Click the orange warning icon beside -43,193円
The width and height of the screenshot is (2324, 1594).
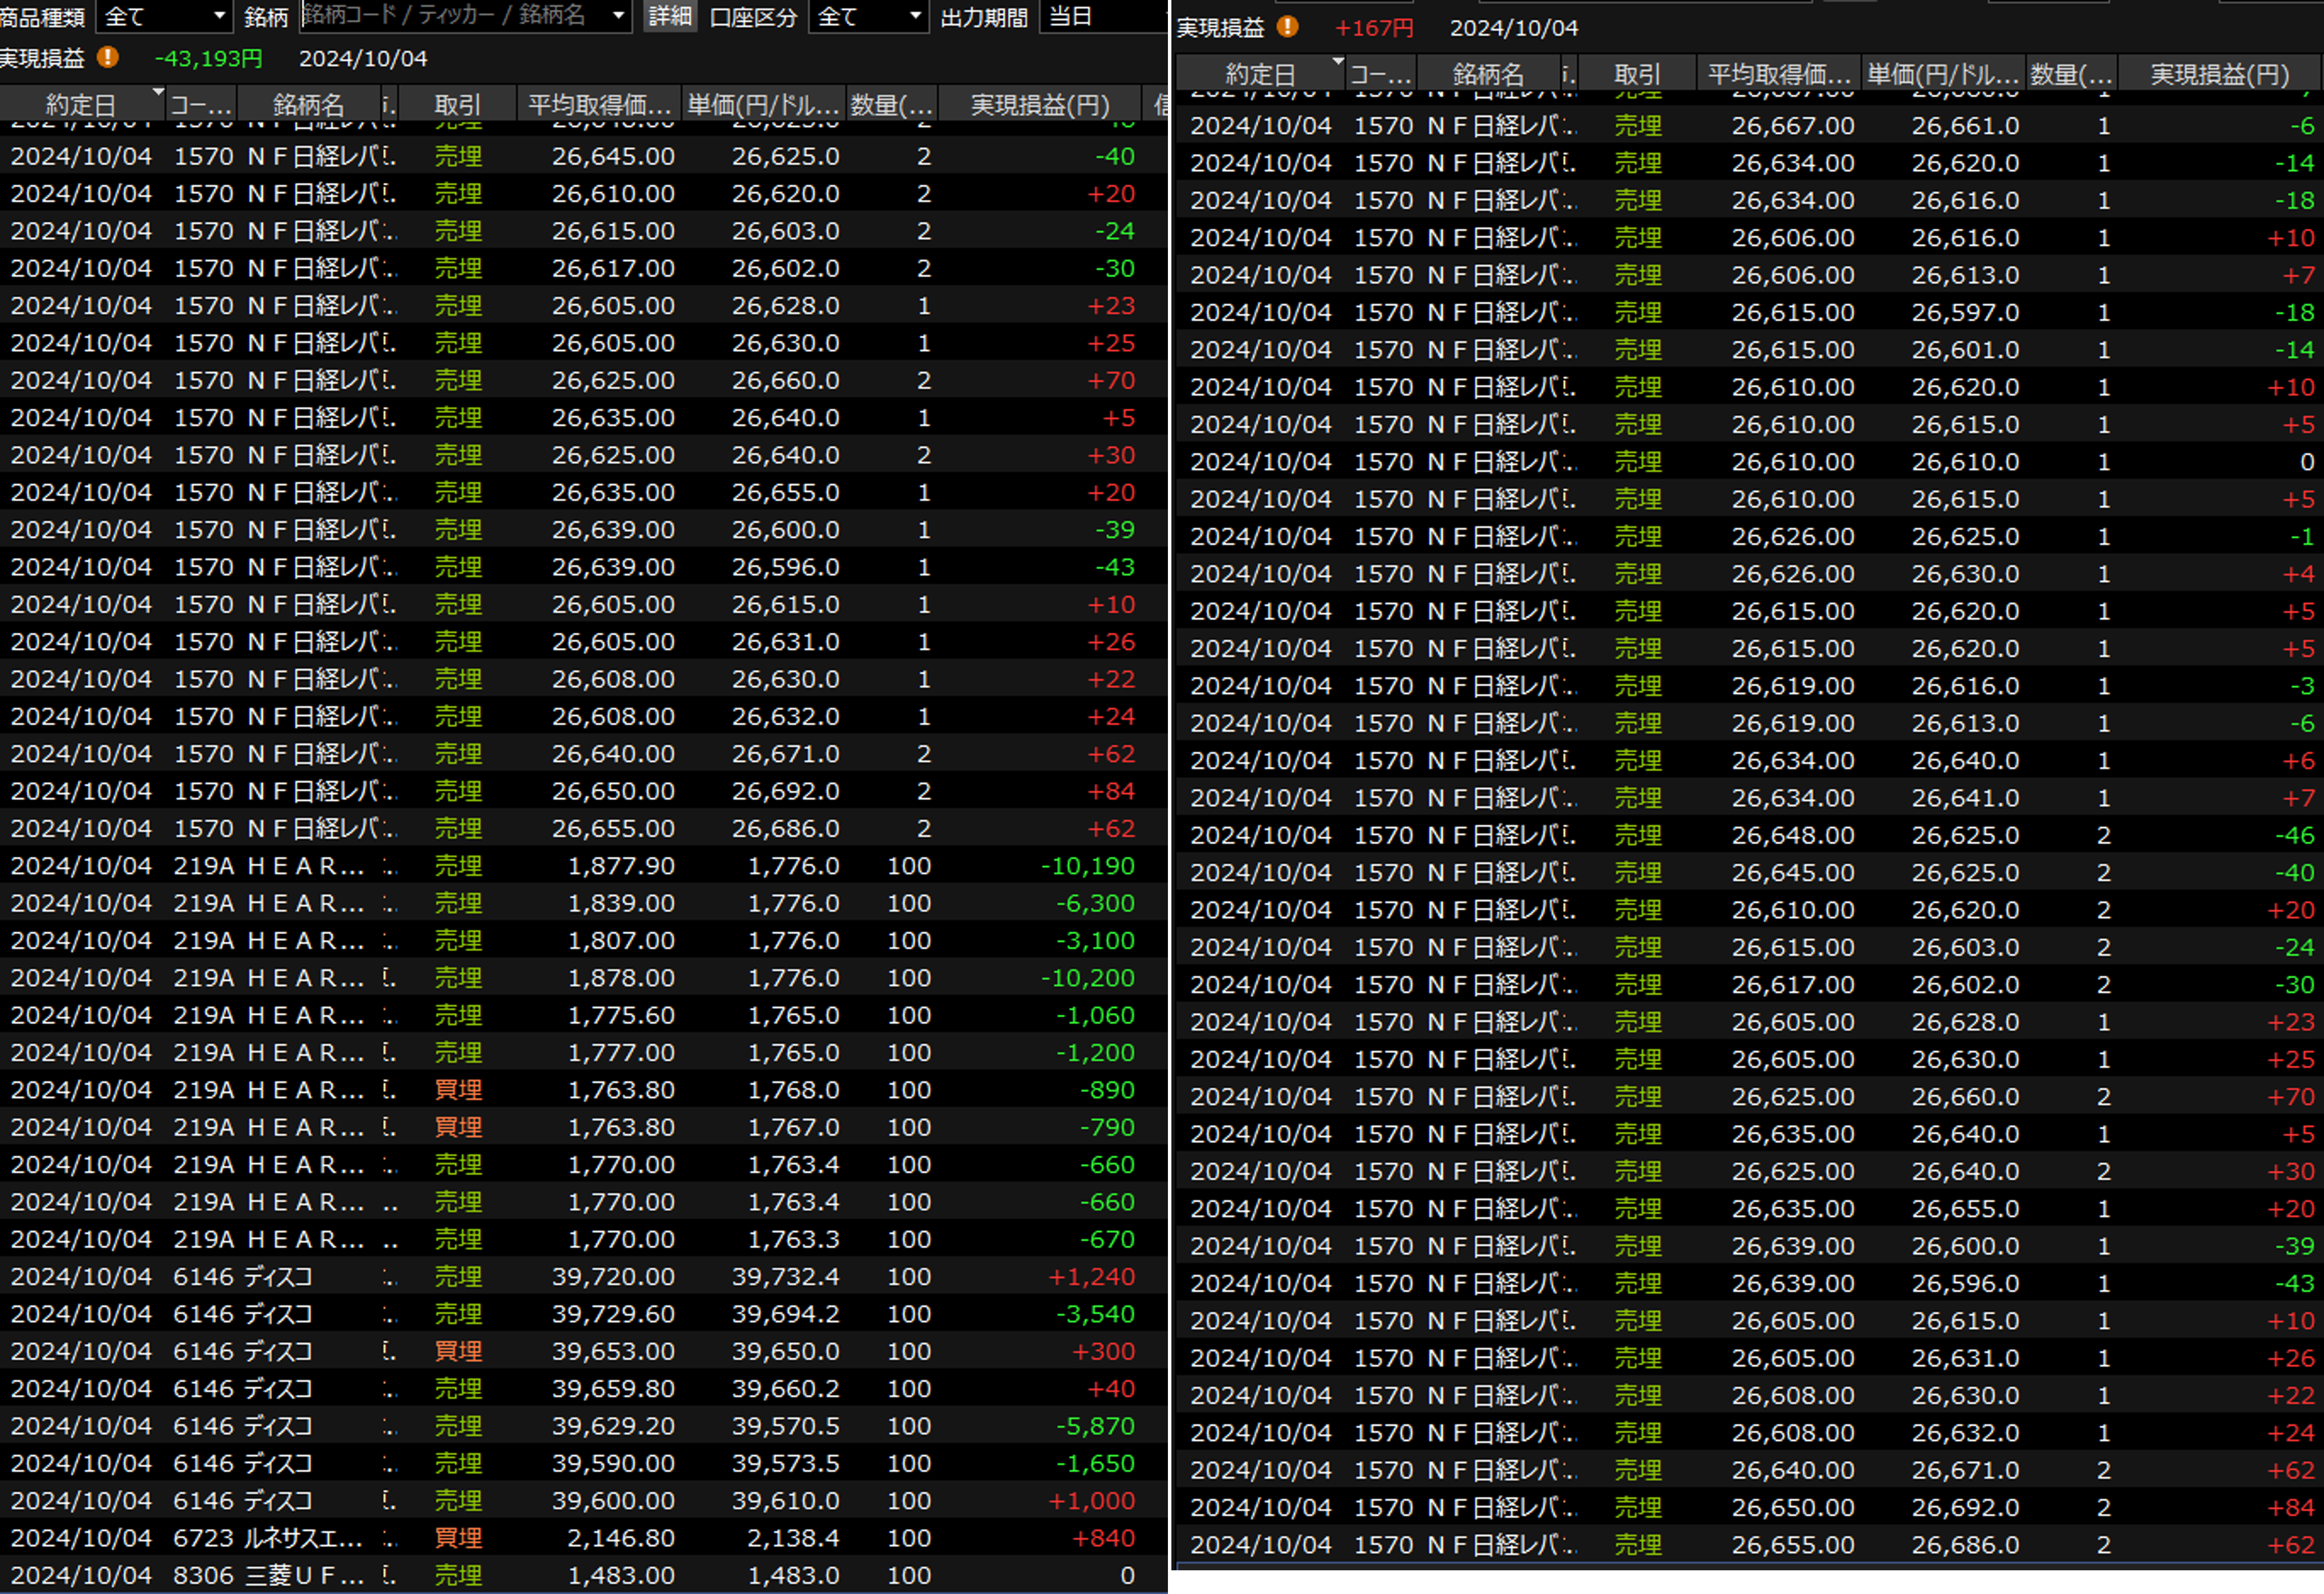pyautogui.click(x=107, y=58)
